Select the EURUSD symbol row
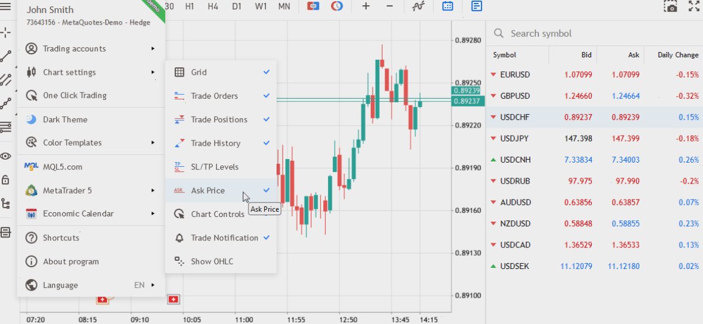 (x=595, y=75)
